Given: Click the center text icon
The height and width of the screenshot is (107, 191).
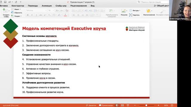Looking at the screenshot, I should coord(78,15).
